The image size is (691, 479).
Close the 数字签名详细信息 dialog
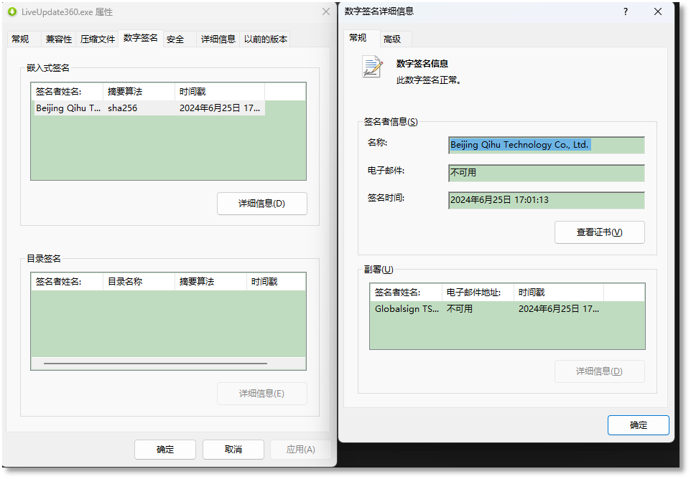click(x=657, y=12)
